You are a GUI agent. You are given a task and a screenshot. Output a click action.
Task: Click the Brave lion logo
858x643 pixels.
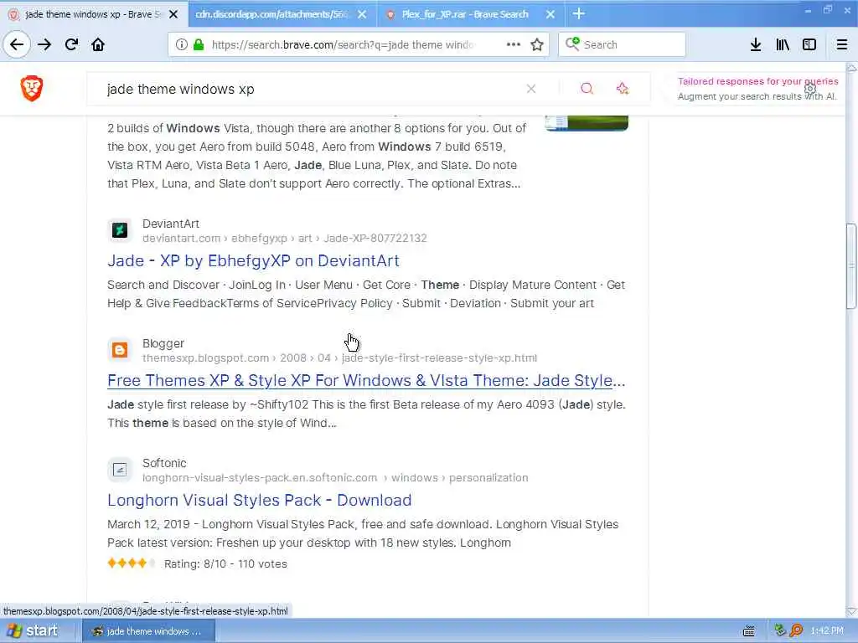coord(32,88)
